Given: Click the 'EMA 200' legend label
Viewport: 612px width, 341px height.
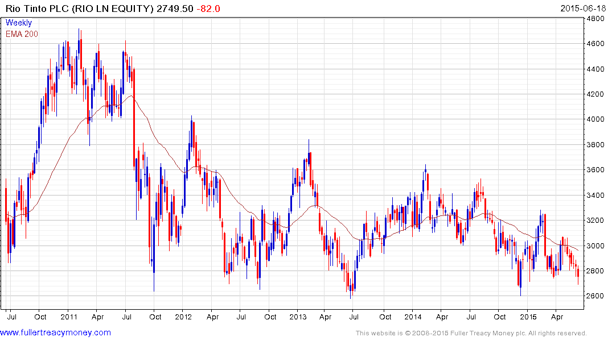Looking at the screenshot, I should (22, 34).
